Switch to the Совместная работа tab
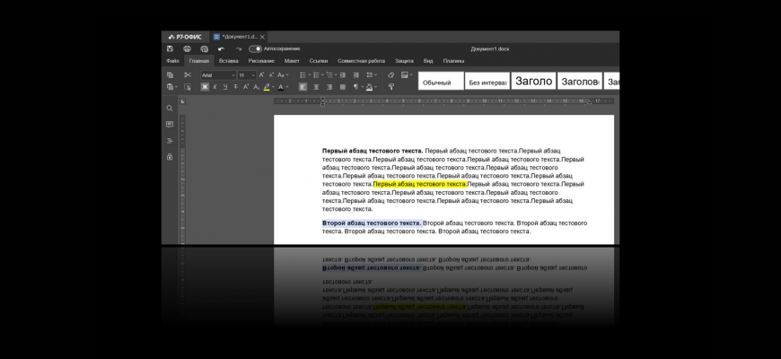Image resolution: width=781 pixels, height=359 pixels. coord(361,61)
